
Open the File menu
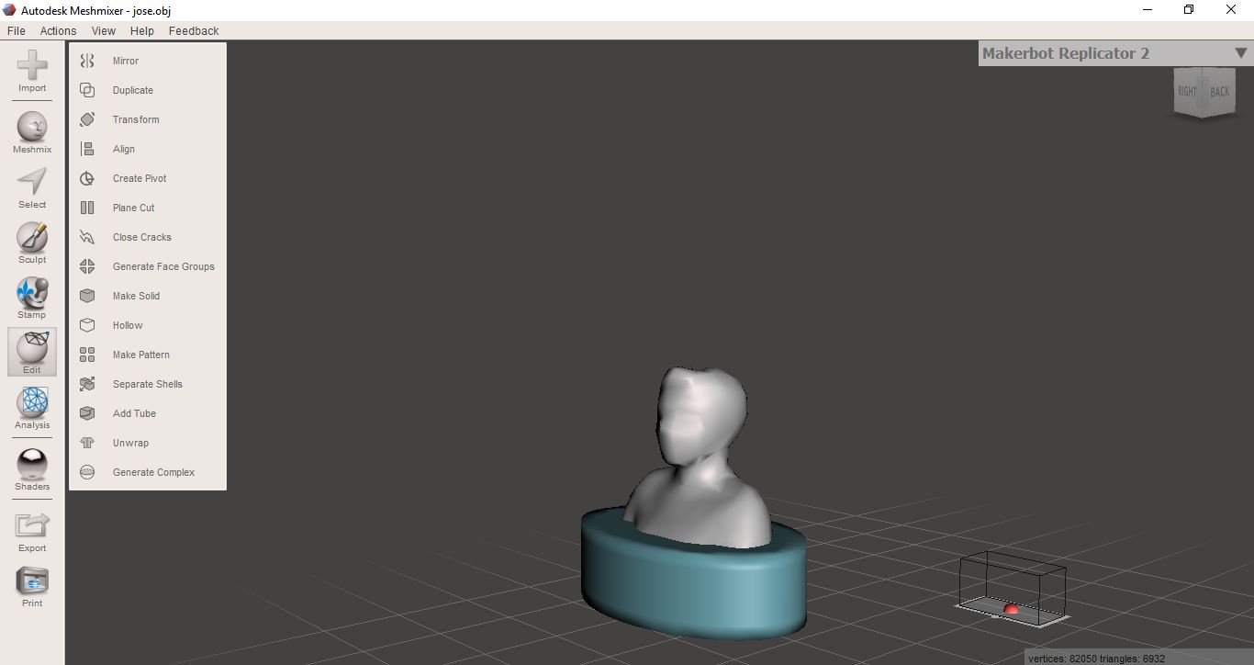tap(16, 30)
